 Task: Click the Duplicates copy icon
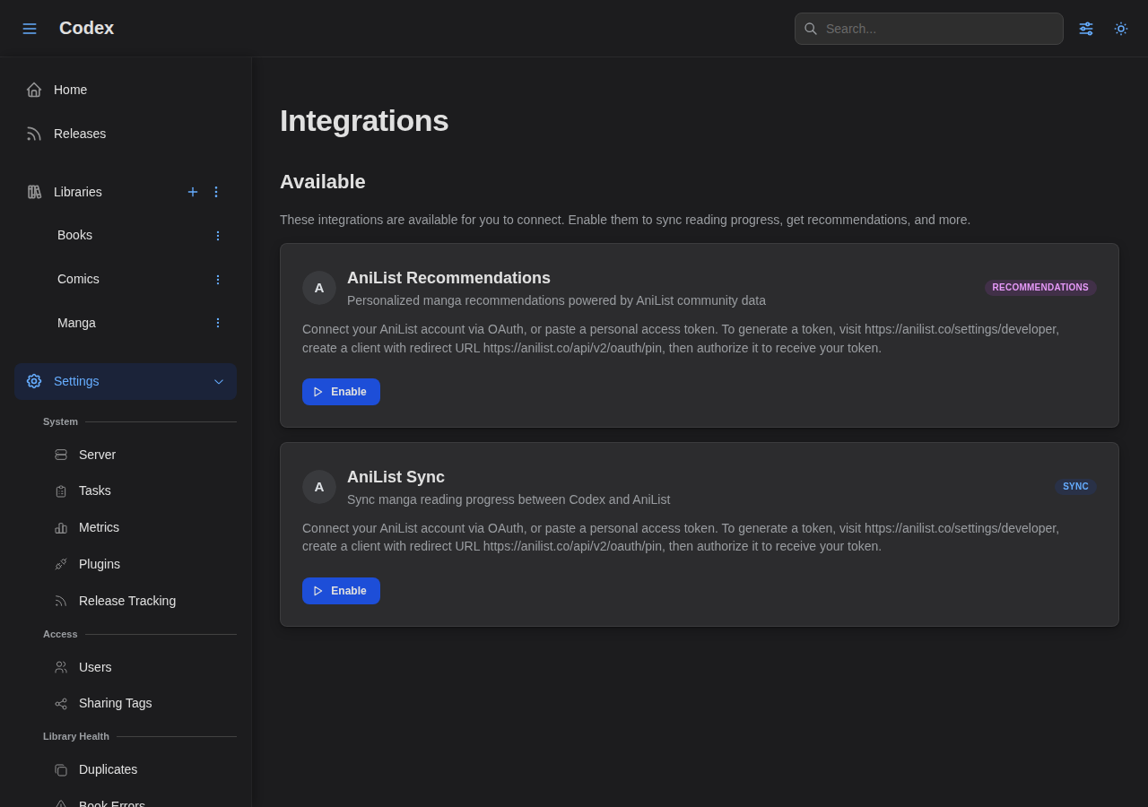pyautogui.click(x=61, y=769)
